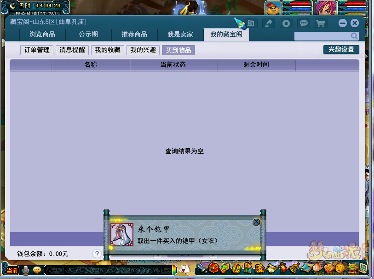Click the 订单管理 button
This screenshot has width=374, height=279.
point(37,50)
